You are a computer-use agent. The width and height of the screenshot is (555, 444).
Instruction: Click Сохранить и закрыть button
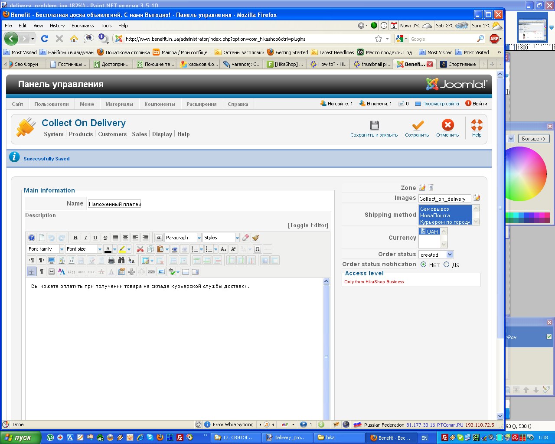[x=374, y=129]
